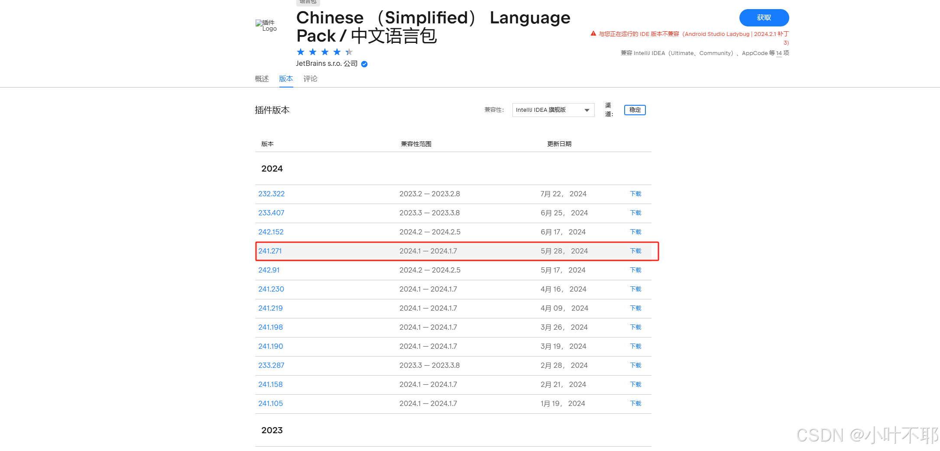Click the 1月 19, 2024 date cell
The image size is (940, 451).
[x=563, y=404]
